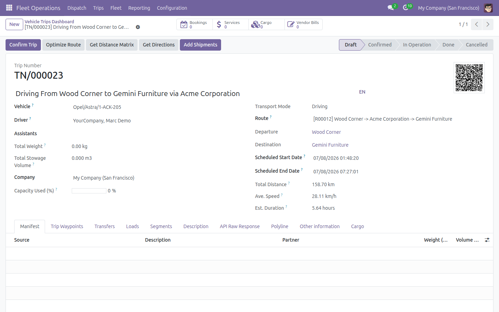Open the Reporting menu
Screen dimensions: 499x312
click(139, 8)
